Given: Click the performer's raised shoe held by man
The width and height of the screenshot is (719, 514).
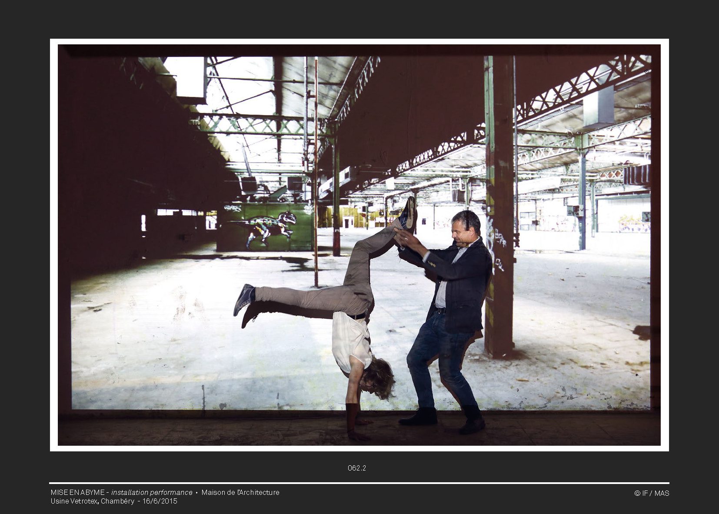Looking at the screenshot, I should tap(408, 214).
